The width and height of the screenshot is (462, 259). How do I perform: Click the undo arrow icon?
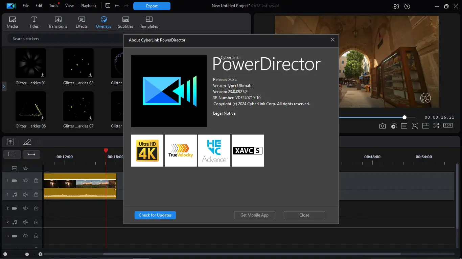point(117,6)
